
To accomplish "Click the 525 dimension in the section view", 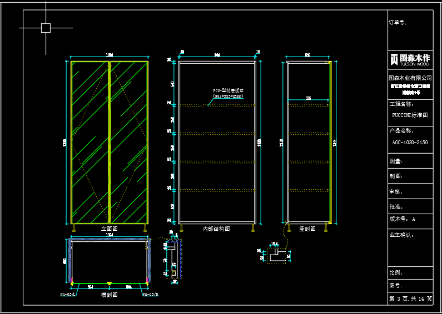I will [x=307, y=98].
